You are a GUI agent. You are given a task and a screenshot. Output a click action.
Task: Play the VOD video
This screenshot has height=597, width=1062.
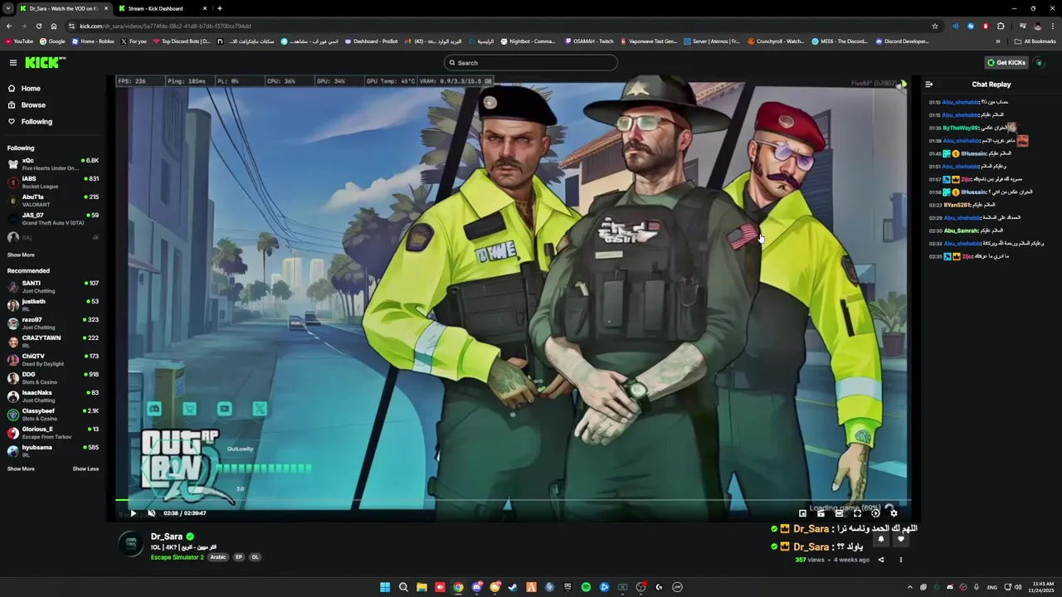point(133,513)
